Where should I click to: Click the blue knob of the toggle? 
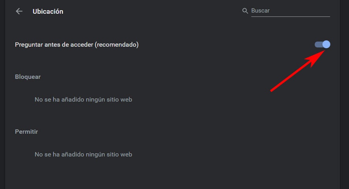[x=326, y=45]
